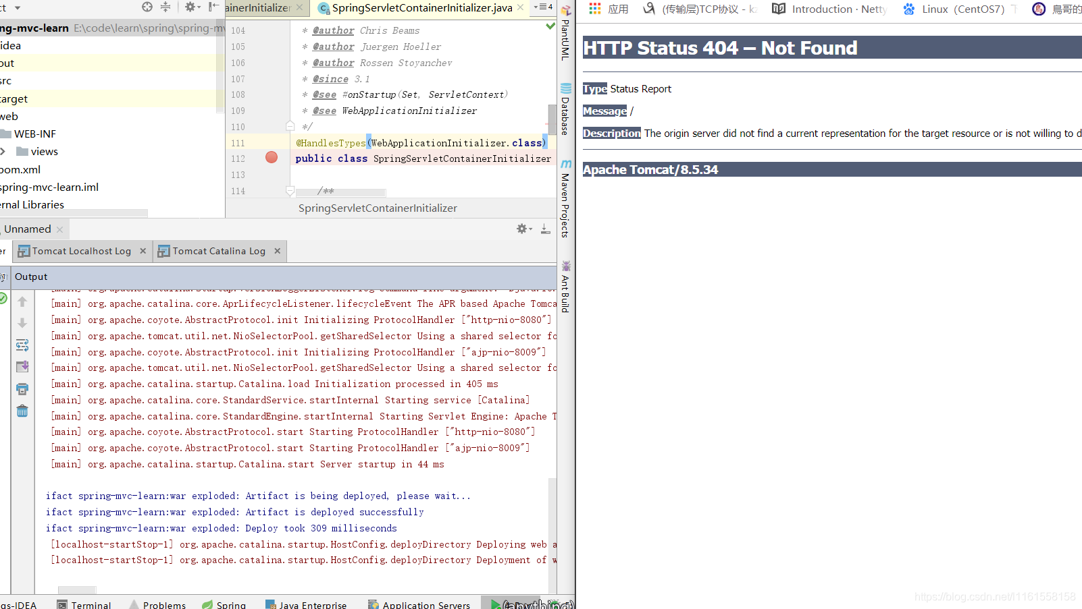Image resolution: width=1082 pixels, height=609 pixels.
Task: Collapse the Javadoc fold at line 110
Action: (x=290, y=126)
